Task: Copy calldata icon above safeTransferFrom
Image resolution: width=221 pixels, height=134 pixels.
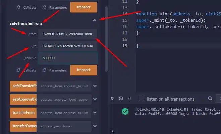Action: point(18,7)
